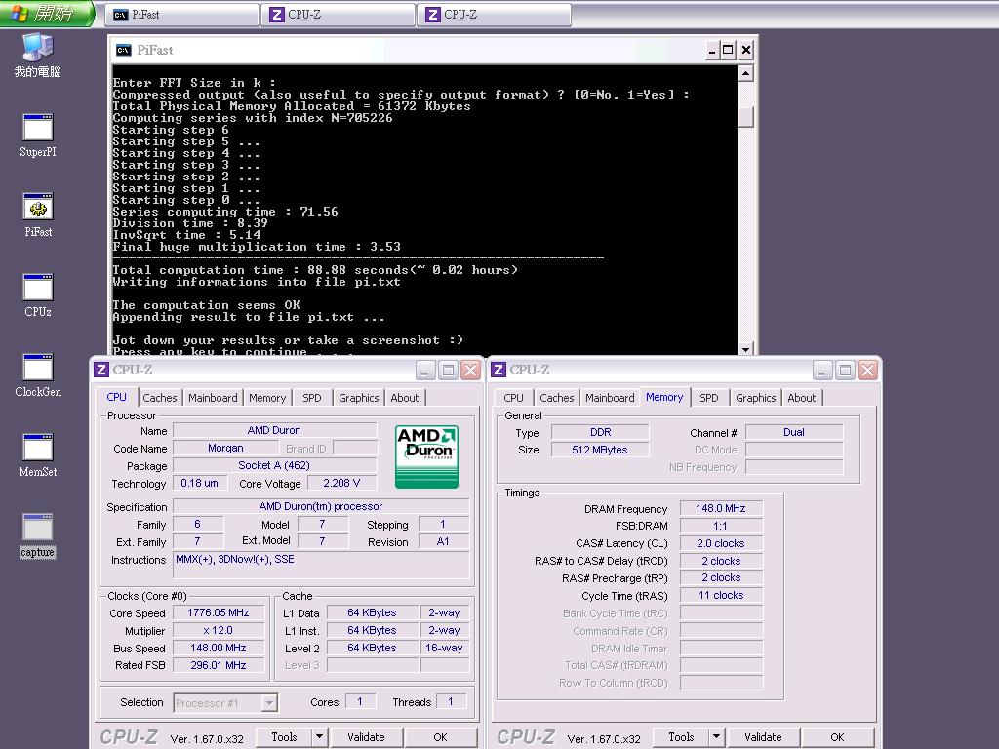Click the Multiplier x 12.0 value
The image size is (999, 749).
coord(218,631)
